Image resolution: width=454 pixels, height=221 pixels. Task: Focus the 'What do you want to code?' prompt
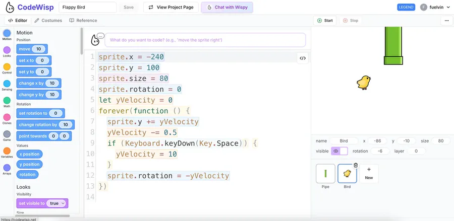[205, 40]
